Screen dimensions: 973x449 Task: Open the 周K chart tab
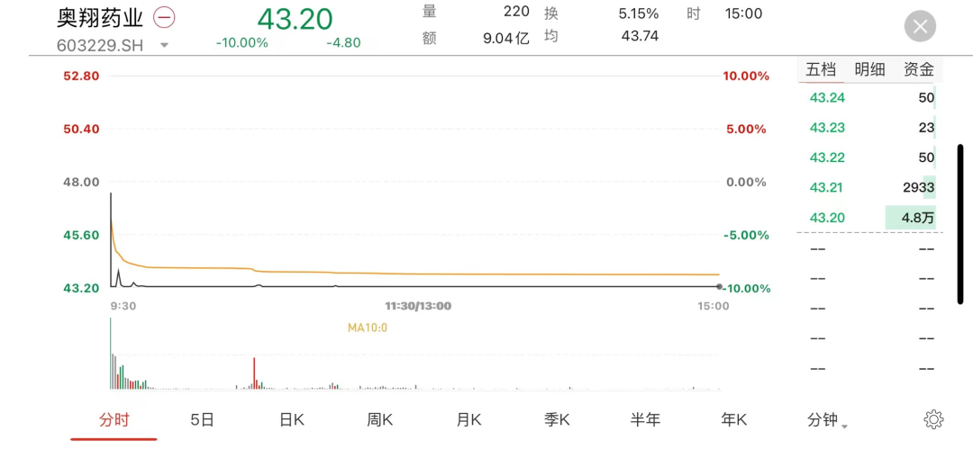point(380,419)
